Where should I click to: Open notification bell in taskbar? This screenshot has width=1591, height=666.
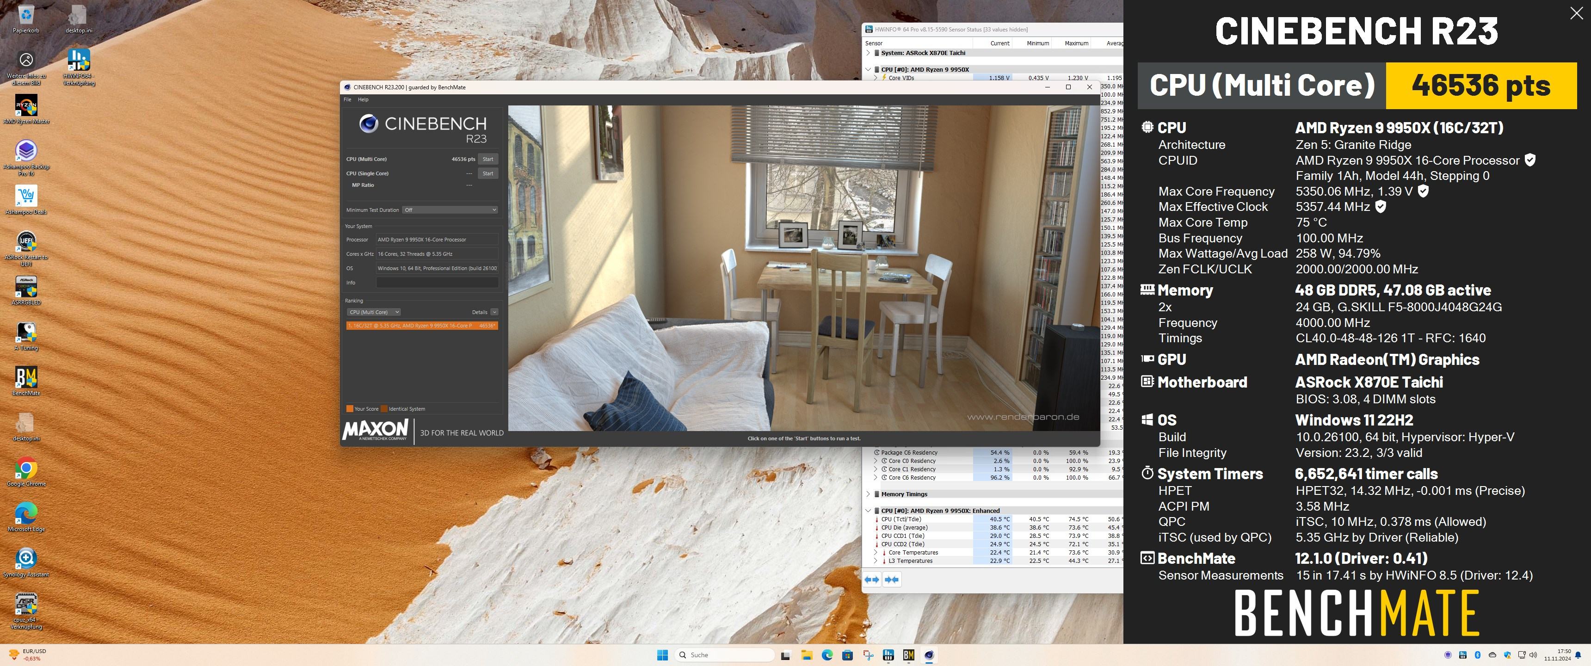click(x=1579, y=655)
